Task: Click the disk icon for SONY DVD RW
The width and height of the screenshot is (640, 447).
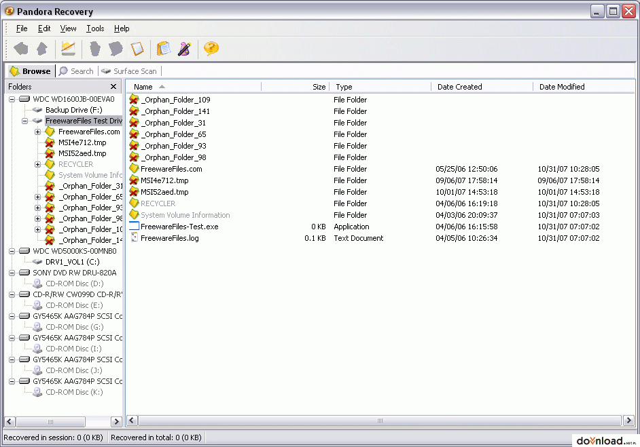Action: pyautogui.click(x=24, y=273)
